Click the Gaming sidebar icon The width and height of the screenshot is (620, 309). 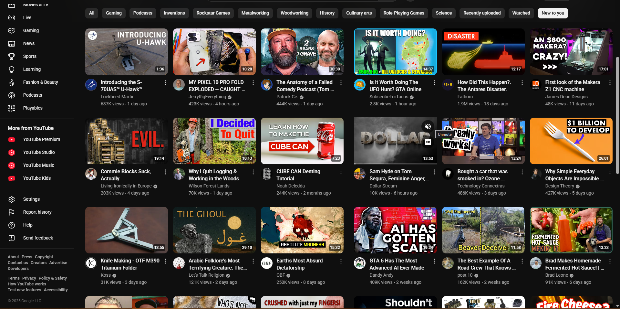[x=12, y=30]
